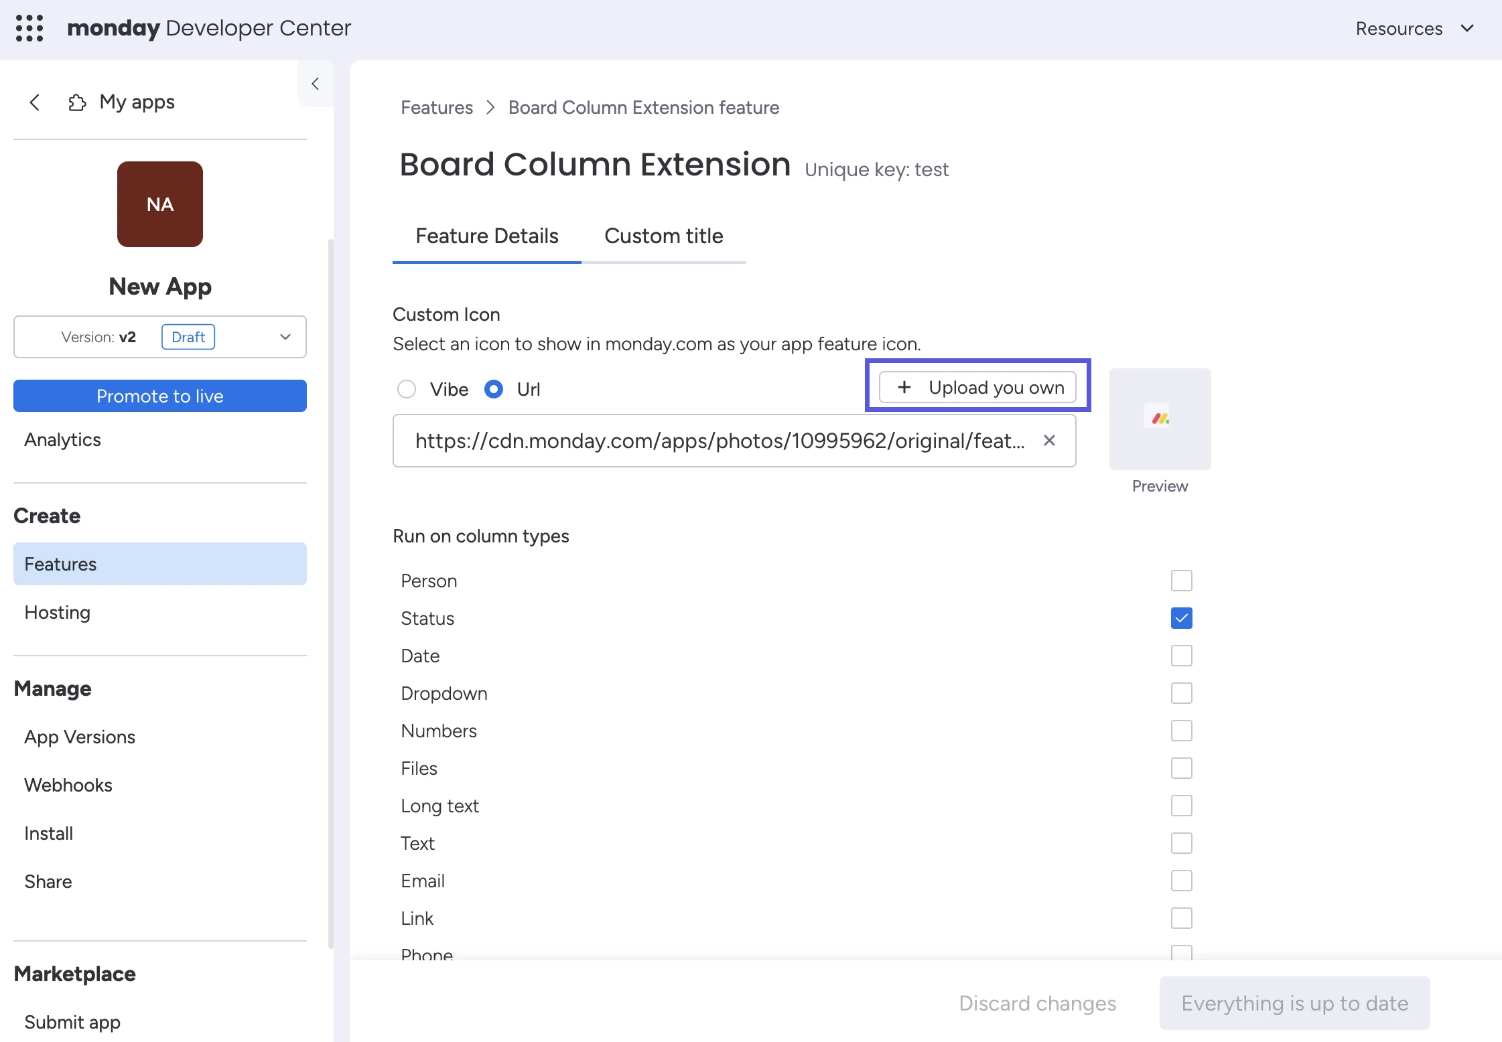
Task: Check the Person column type checkbox
Action: point(1182,581)
